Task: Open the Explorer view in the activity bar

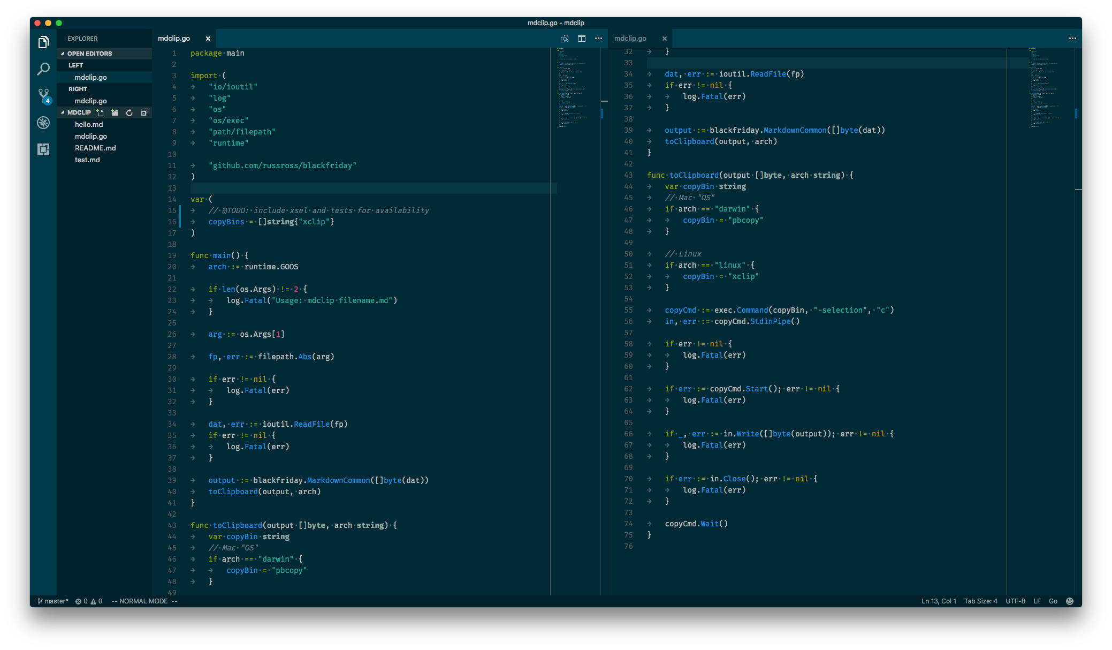Action: pos(43,42)
